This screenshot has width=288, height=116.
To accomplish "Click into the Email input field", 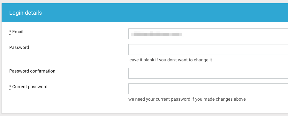I will 208,34.
